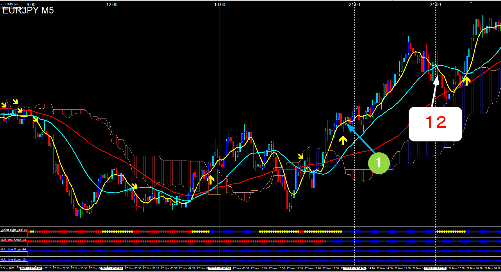Select the 16:00 session time label
Image resolution: width=501 pixels, height=272 pixels.
point(220,4)
